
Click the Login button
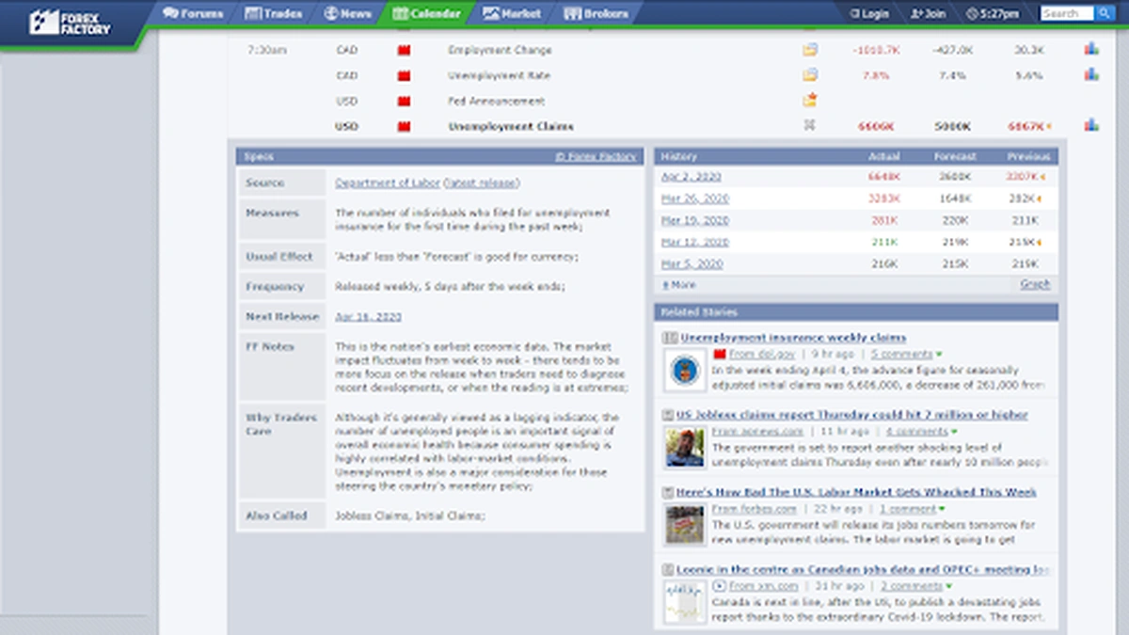coord(869,13)
